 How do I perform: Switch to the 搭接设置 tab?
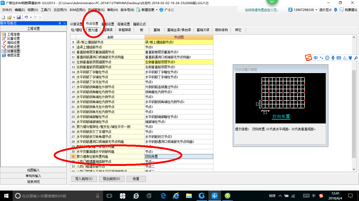pos(124,24)
